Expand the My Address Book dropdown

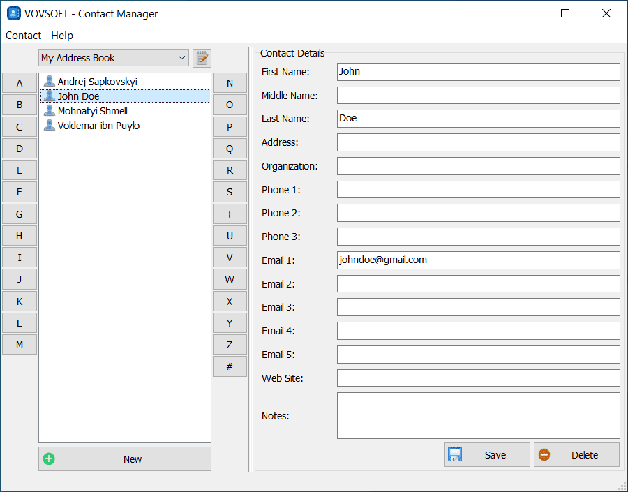tap(182, 58)
